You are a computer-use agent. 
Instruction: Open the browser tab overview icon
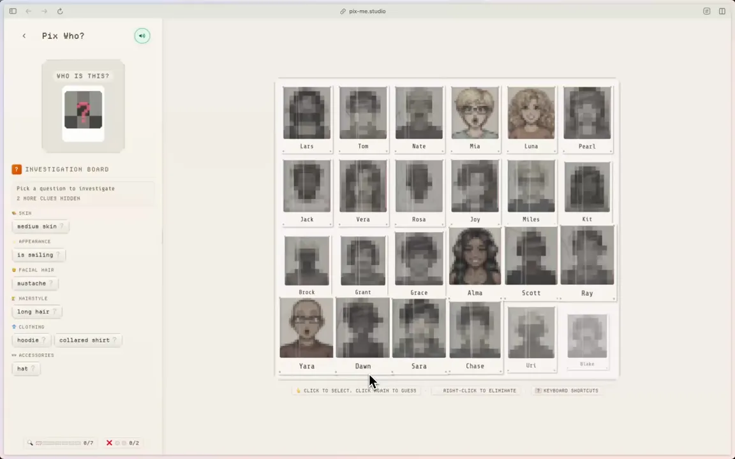pyautogui.click(x=722, y=11)
